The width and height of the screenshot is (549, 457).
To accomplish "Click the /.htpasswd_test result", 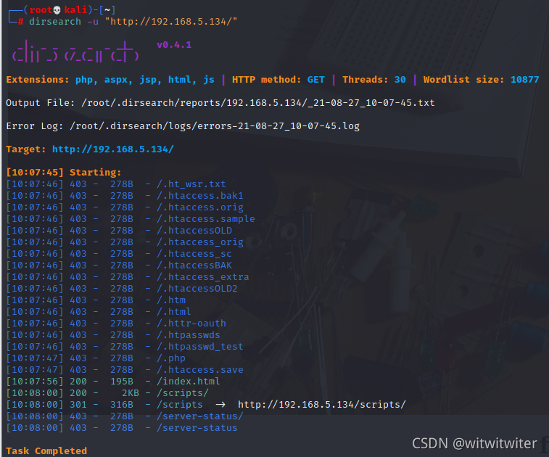I will tap(200, 346).
